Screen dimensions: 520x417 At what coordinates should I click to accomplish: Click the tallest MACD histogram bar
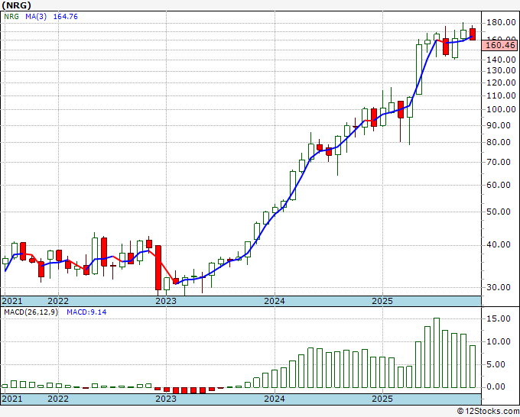click(437, 352)
